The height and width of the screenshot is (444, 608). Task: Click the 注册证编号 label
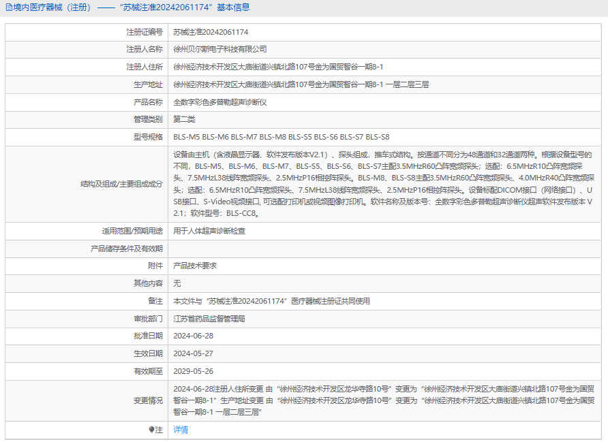coord(145,32)
